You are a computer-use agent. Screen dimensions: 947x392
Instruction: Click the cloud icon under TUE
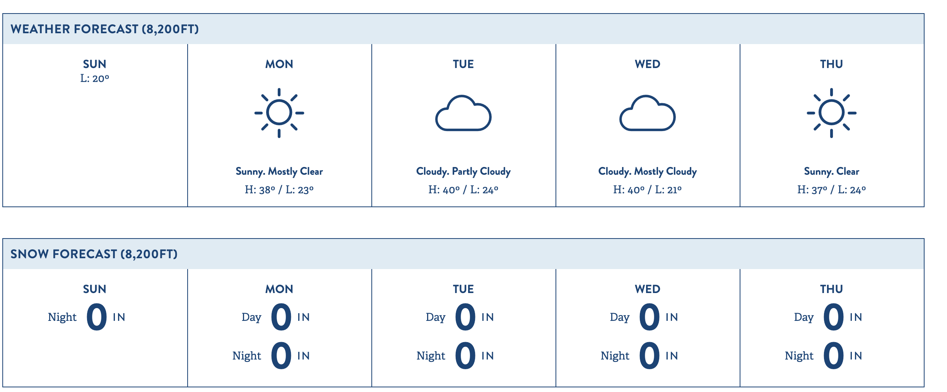(463, 113)
